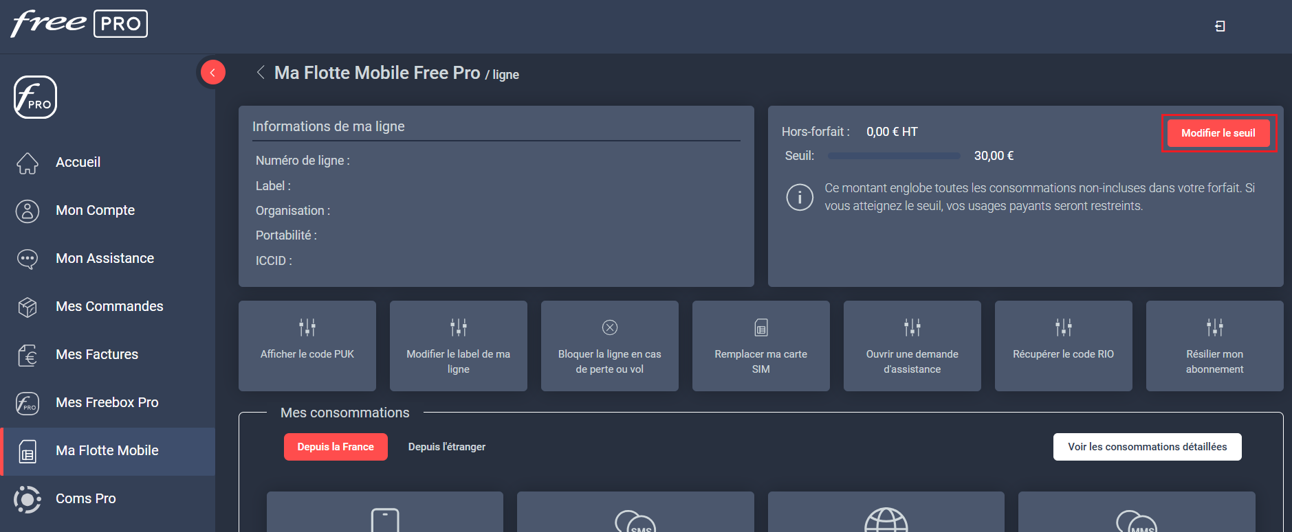Image resolution: width=1292 pixels, height=532 pixels.
Task: Switch to Depuis l'étranger tab
Action: [x=447, y=447]
